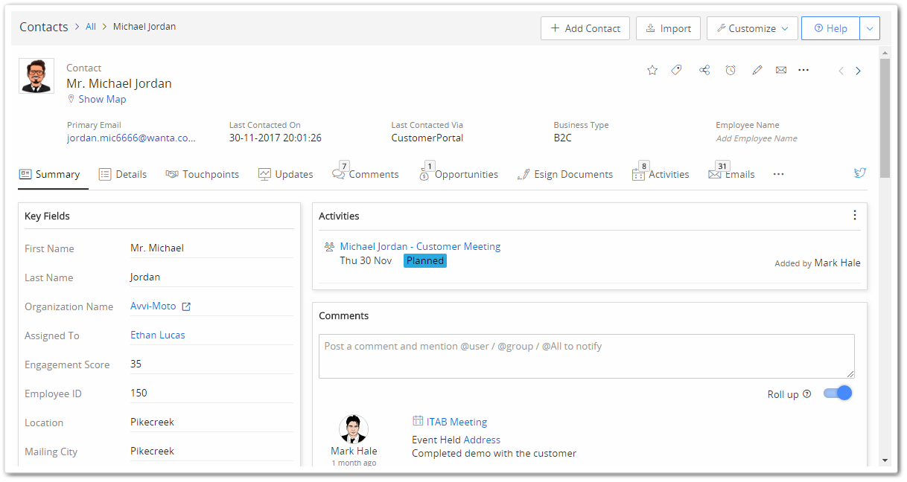Screen dimensions: 907x482
Task: Click the Add Contact button
Action: 585,28
